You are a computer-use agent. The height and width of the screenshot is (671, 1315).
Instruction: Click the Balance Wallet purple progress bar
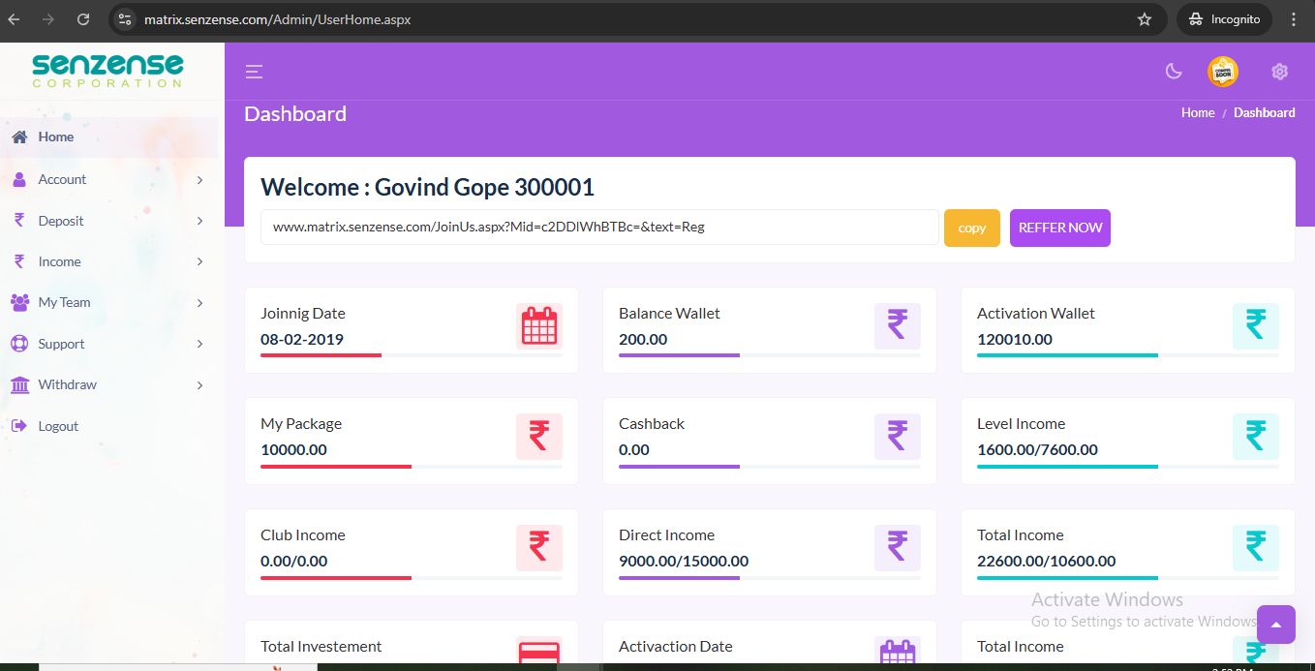point(679,355)
